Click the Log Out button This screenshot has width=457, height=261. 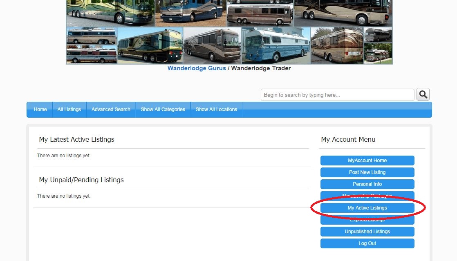click(x=367, y=243)
